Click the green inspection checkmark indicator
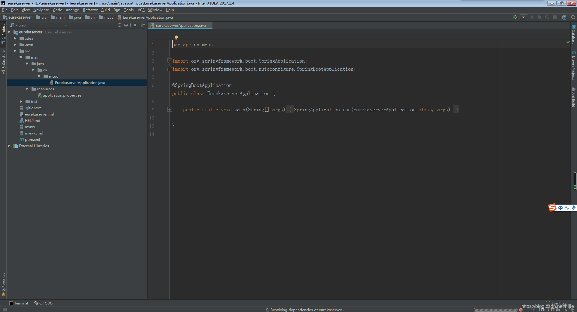 (x=568, y=42)
